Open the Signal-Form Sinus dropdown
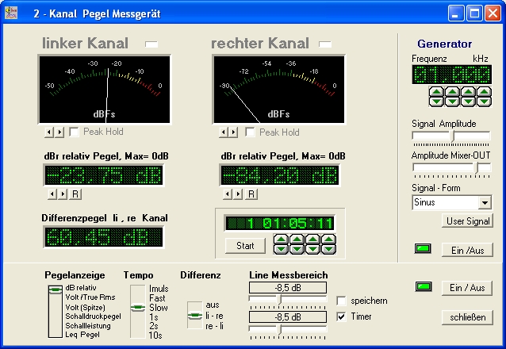Screen dimensions: 506x349 485,202
